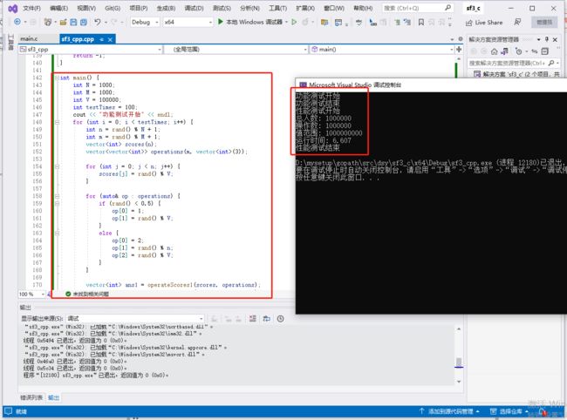Open the 调试(D) menu
Image resolution: width=567 pixels, height=420 pixels.
coord(195,8)
